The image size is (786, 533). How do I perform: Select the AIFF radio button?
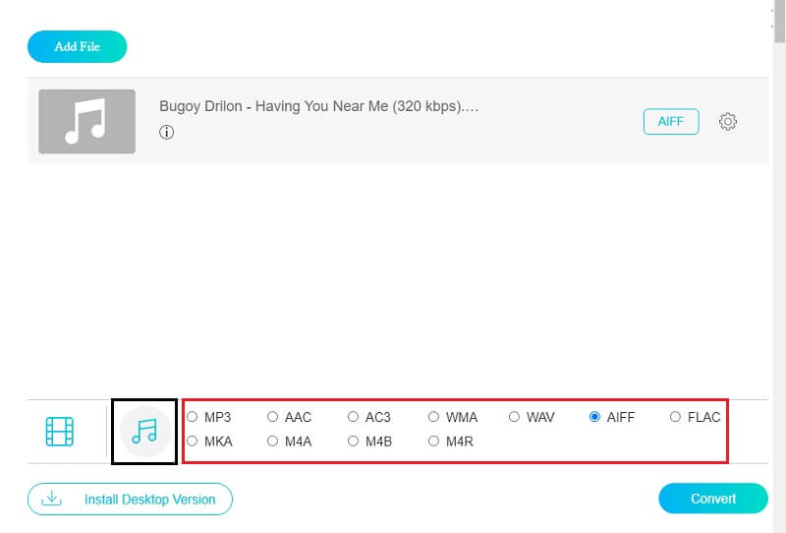tap(595, 417)
